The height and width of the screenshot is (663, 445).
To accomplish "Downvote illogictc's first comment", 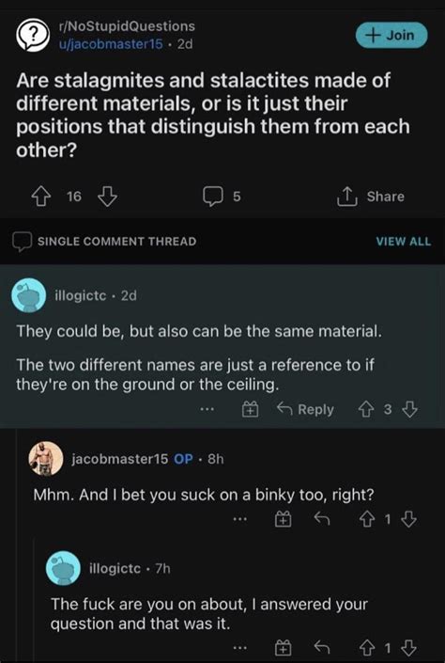I will (x=409, y=409).
